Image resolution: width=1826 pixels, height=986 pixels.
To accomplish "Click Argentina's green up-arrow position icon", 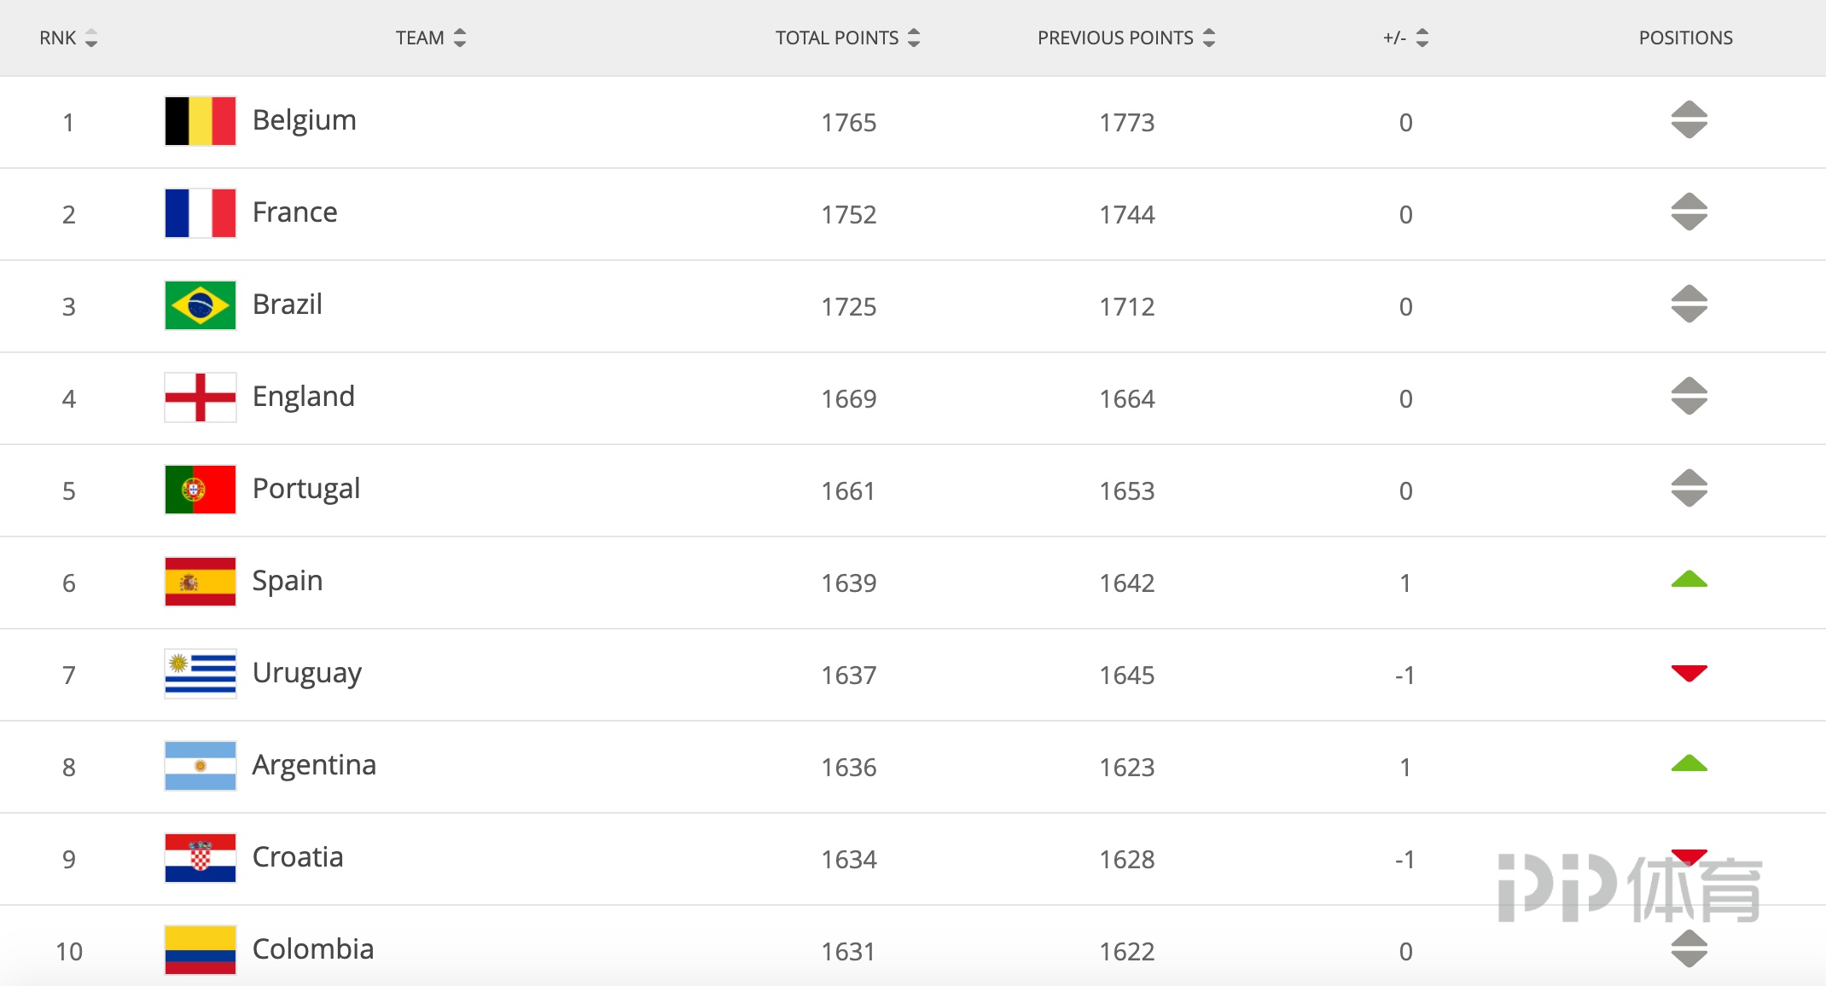I will 1689,764.
